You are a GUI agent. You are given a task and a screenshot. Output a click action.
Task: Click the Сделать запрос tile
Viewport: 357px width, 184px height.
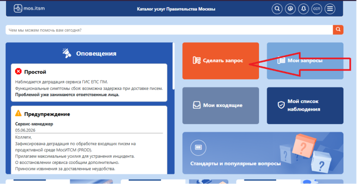click(221, 61)
